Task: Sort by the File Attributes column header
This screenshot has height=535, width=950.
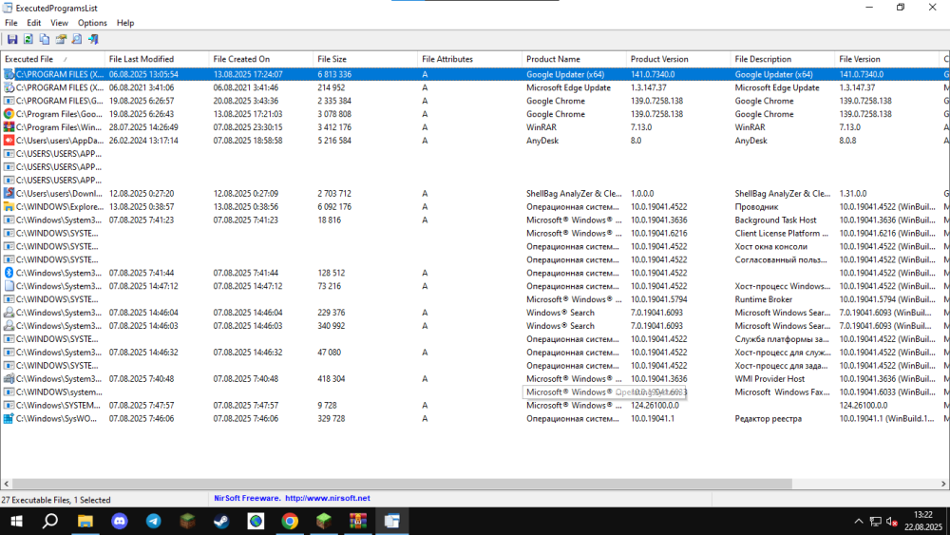Action: click(469, 59)
